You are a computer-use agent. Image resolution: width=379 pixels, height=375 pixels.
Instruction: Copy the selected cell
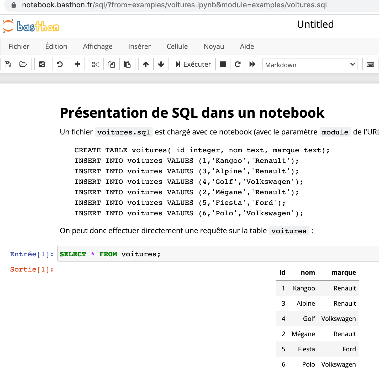pyautogui.click(x=111, y=64)
